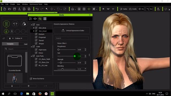Click the plus add content button
171x96 pixels.
pos(29,86)
